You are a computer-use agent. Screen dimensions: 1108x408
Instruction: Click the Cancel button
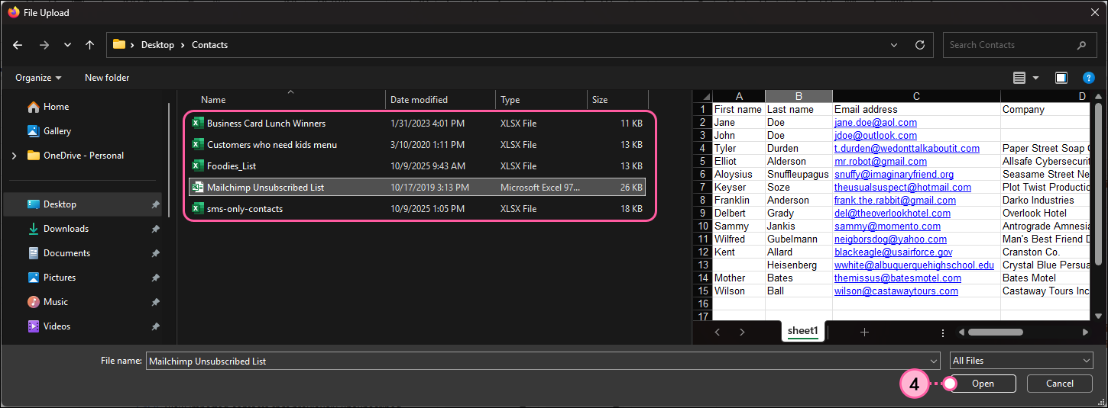(x=1060, y=384)
